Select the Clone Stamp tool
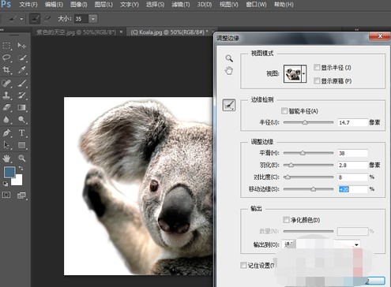The image size is (391, 287). [x=6, y=95]
